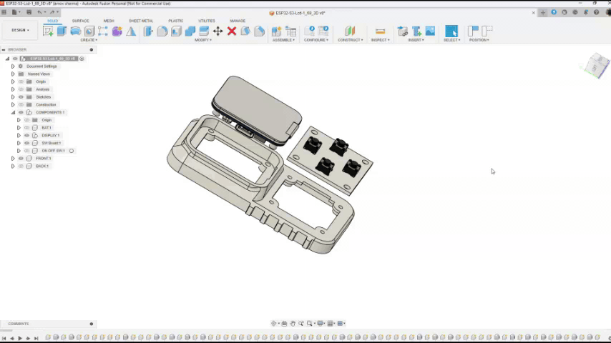Open the notifications bell icon
Screen dimensions: 611x343
586,12
